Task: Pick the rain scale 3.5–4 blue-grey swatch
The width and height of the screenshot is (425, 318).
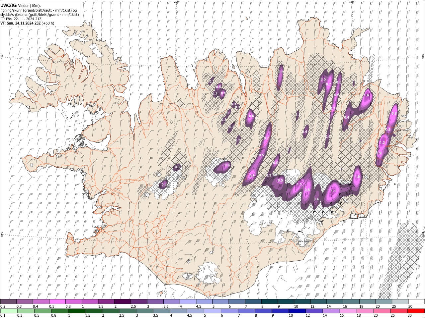Action: [x=162, y=311]
